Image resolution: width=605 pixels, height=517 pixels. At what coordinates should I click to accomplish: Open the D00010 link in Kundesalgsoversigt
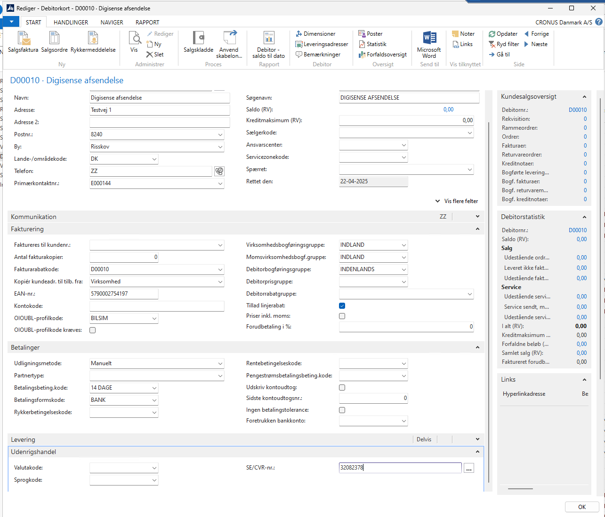(x=578, y=110)
